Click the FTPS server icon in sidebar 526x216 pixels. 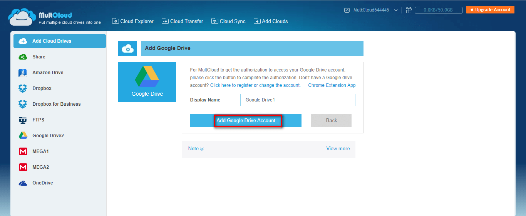[23, 120]
